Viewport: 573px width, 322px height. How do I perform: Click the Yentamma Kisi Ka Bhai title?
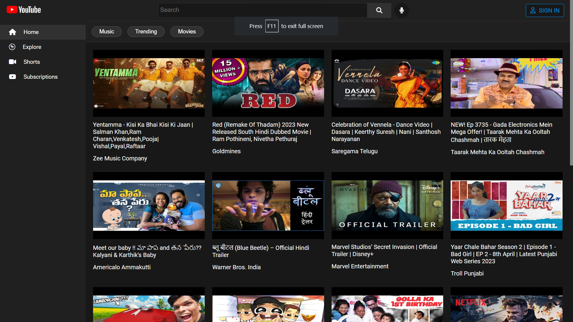click(143, 135)
